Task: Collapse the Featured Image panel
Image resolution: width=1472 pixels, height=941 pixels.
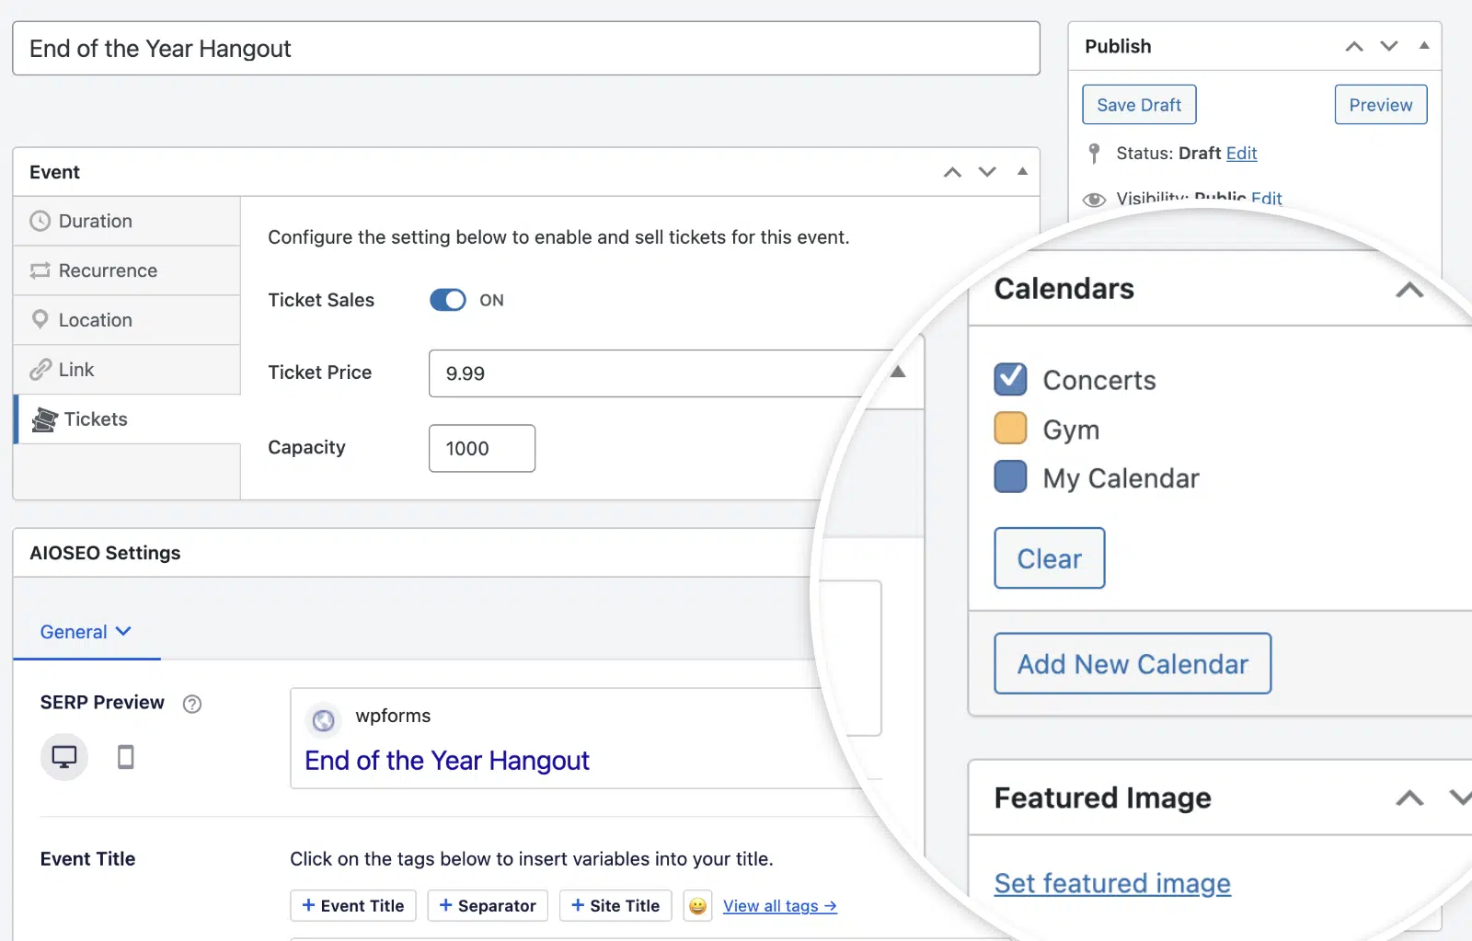Action: [x=1409, y=798]
